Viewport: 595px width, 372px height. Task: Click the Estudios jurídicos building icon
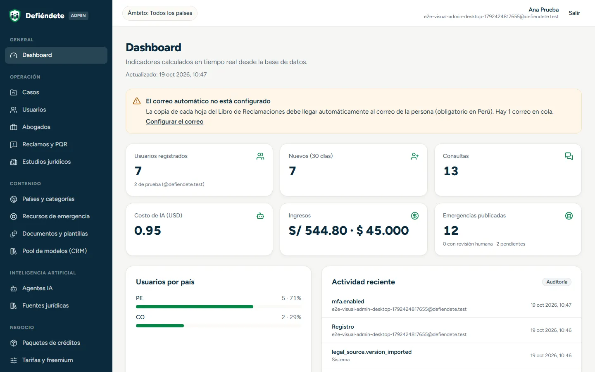tap(14, 162)
